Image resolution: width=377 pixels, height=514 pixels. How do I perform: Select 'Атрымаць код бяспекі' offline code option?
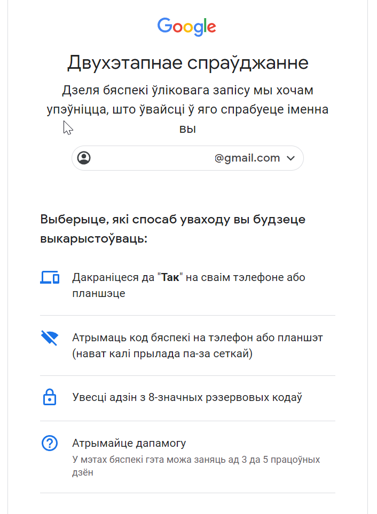point(187,346)
